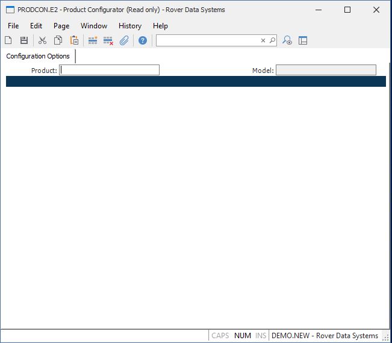
Task: Click the magnifying glass search icon
Action: [272, 40]
